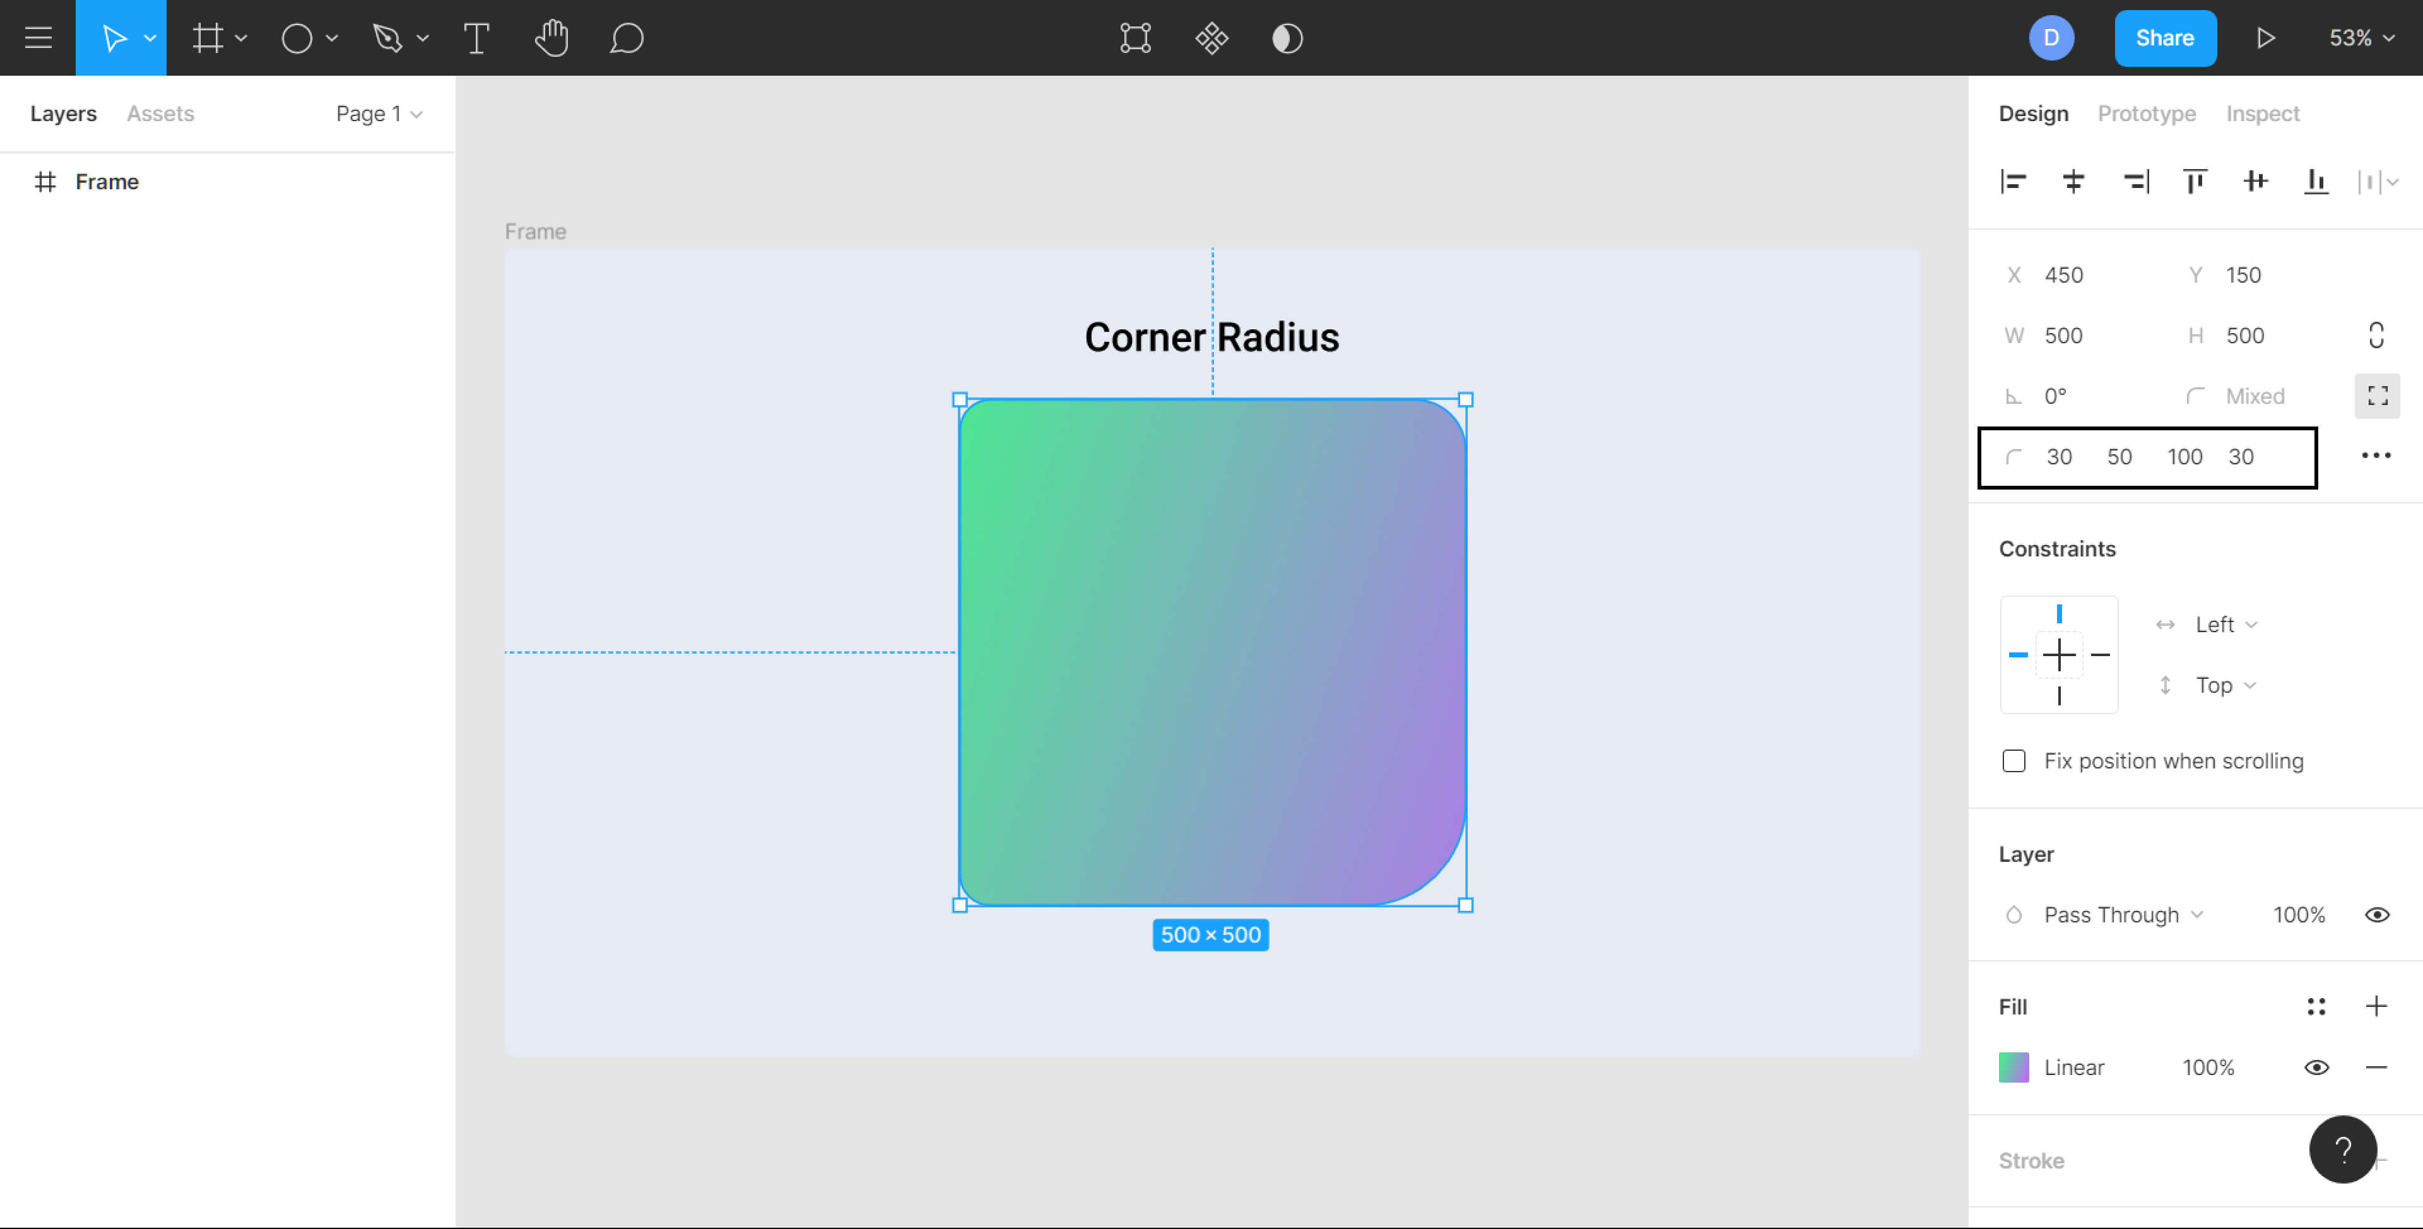
Task: Click the align top icon
Action: point(2195,182)
